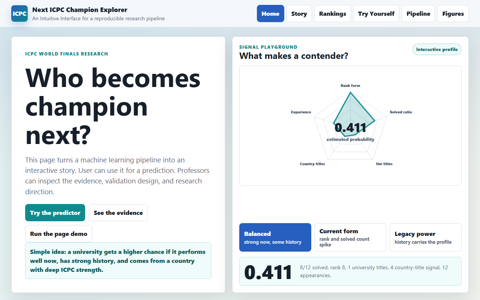Start Run the page demo
Viewport: 480px width, 300px height.
58,234
